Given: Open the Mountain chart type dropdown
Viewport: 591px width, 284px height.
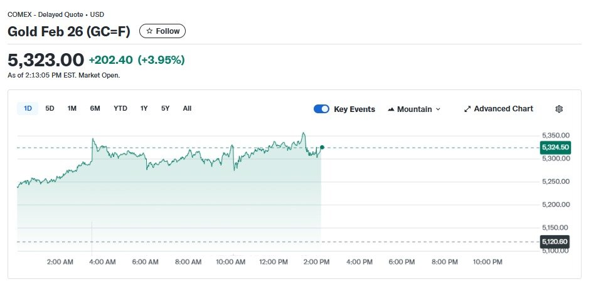Looking at the screenshot, I should click(414, 109).
